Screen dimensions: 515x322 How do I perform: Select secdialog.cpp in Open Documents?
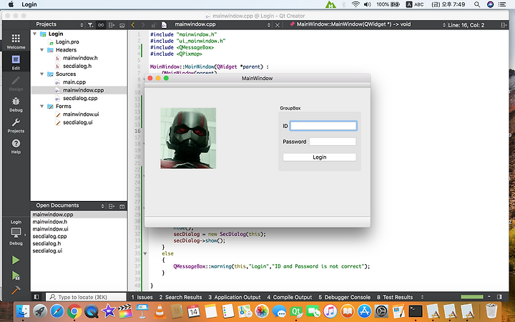(49, 236)
